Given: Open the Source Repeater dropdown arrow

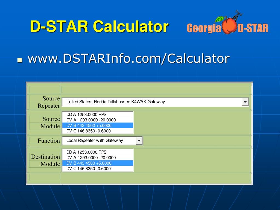Looking at the screenshot, I should pos(245,102).
